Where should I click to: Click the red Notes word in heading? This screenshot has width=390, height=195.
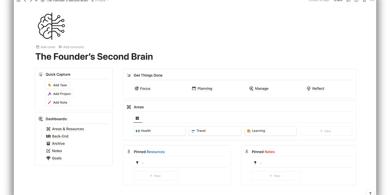[x=270, y=152]
